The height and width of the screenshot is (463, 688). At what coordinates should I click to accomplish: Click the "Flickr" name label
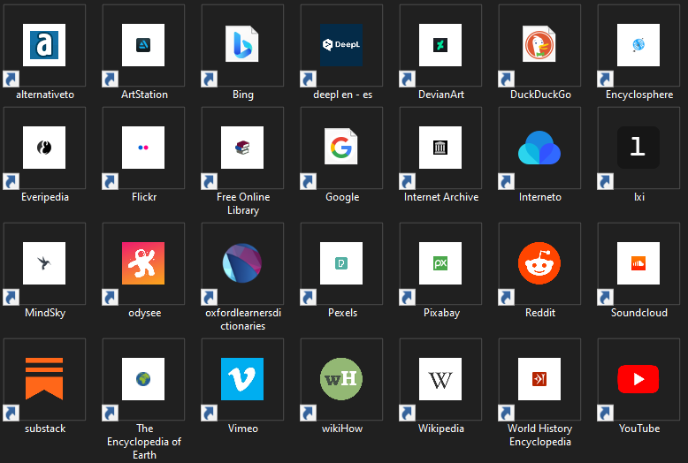(x=144, y=197)
